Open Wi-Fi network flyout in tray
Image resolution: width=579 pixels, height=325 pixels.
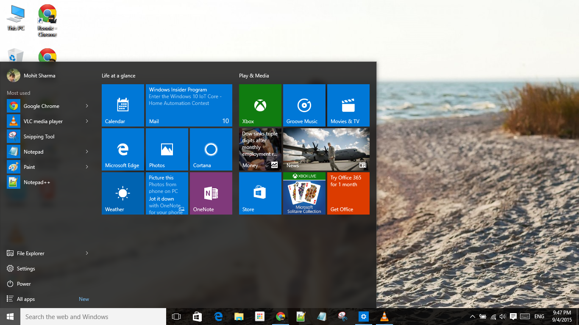[x=493, y=317]
